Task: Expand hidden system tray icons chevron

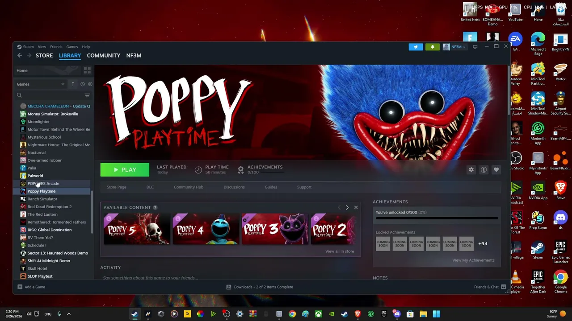Action: [x=69, y=314]
